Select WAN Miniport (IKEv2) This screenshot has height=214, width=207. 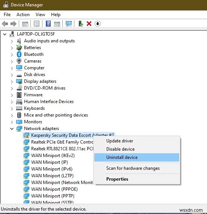[53, 156]
